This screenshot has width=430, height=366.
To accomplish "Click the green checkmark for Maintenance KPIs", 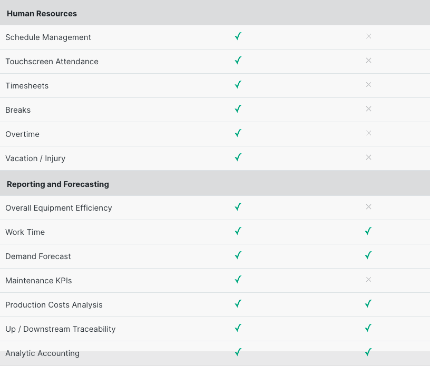I will (x=238, y=280).
